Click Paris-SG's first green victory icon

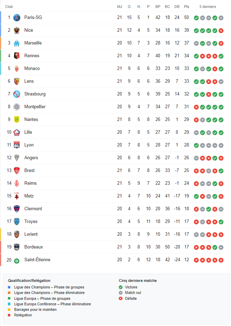pyautogui.click(x=196, y=18)
